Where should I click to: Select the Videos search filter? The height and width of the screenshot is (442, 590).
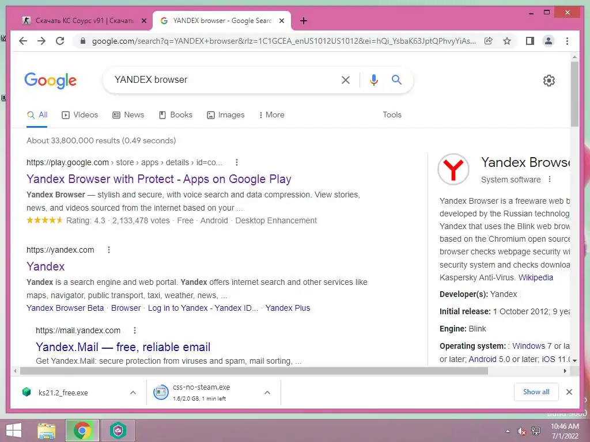[80, 115]
